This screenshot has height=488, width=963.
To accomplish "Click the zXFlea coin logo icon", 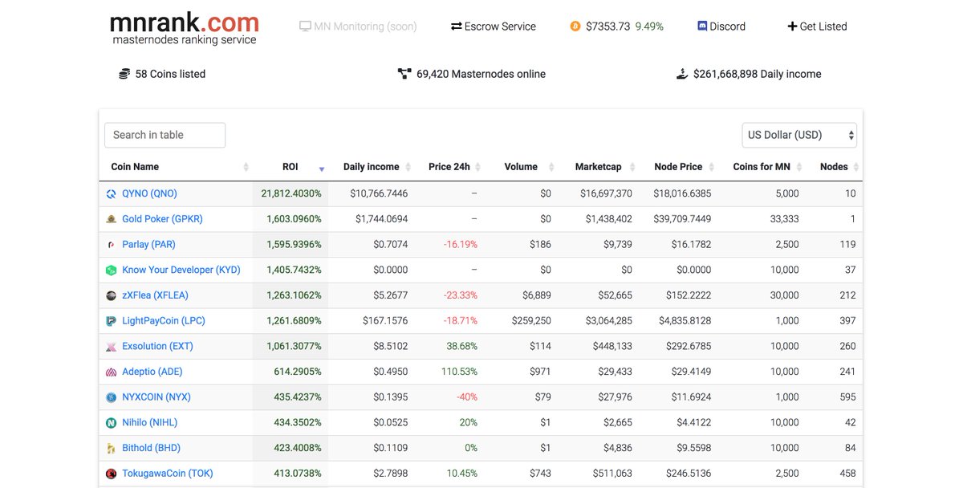I will click(112, 295).
